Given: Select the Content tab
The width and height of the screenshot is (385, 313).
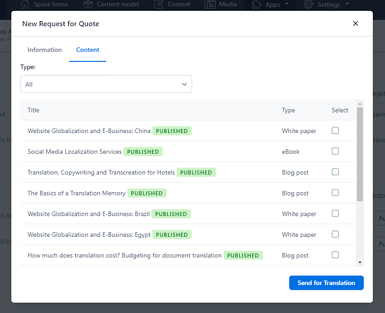Looking at the screenshot, I should [87, 50].
